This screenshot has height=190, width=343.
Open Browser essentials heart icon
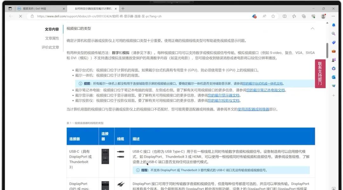(x=313, y=16)
